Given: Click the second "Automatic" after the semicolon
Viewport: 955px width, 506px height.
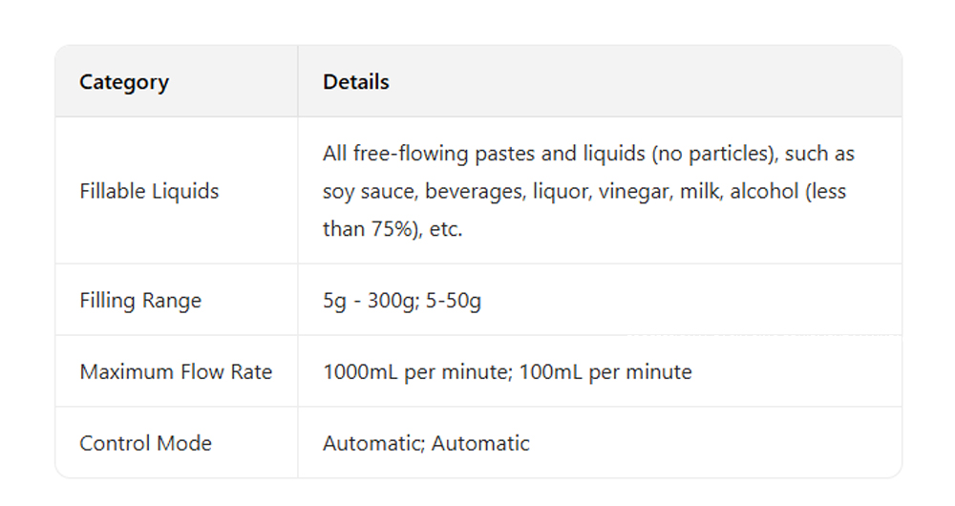Looking at the screenshot, I should (480, 444).
